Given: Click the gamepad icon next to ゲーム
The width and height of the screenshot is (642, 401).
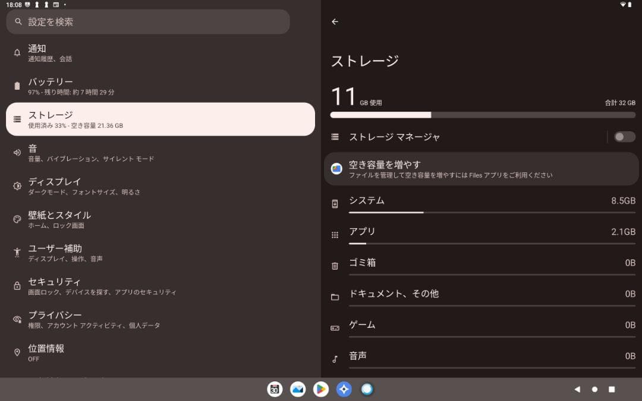Looking at the screenshot, I should tap(335, 327).
